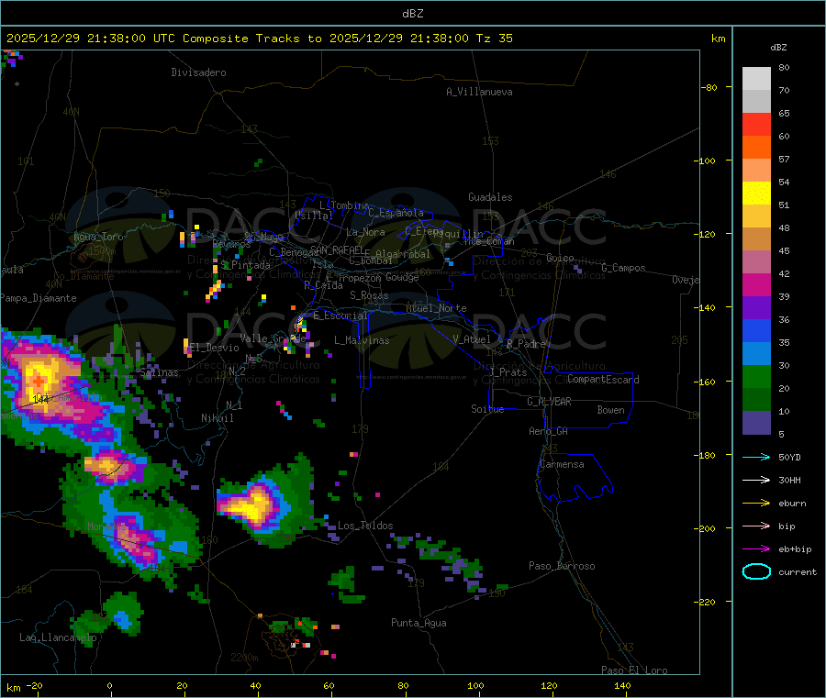This screenshot has height=698, width=826.
Task: Click the Carmensa map label
Action: (x=562, y=464)
